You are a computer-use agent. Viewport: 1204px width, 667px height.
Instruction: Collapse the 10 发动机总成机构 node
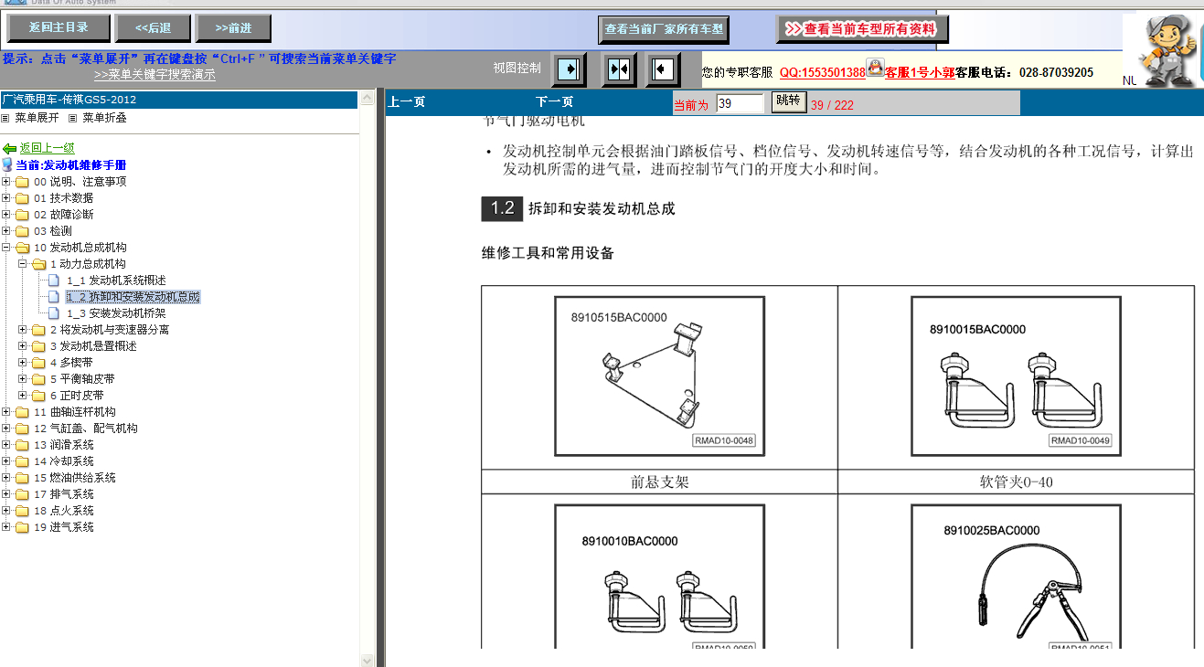[x=6, y=247]
